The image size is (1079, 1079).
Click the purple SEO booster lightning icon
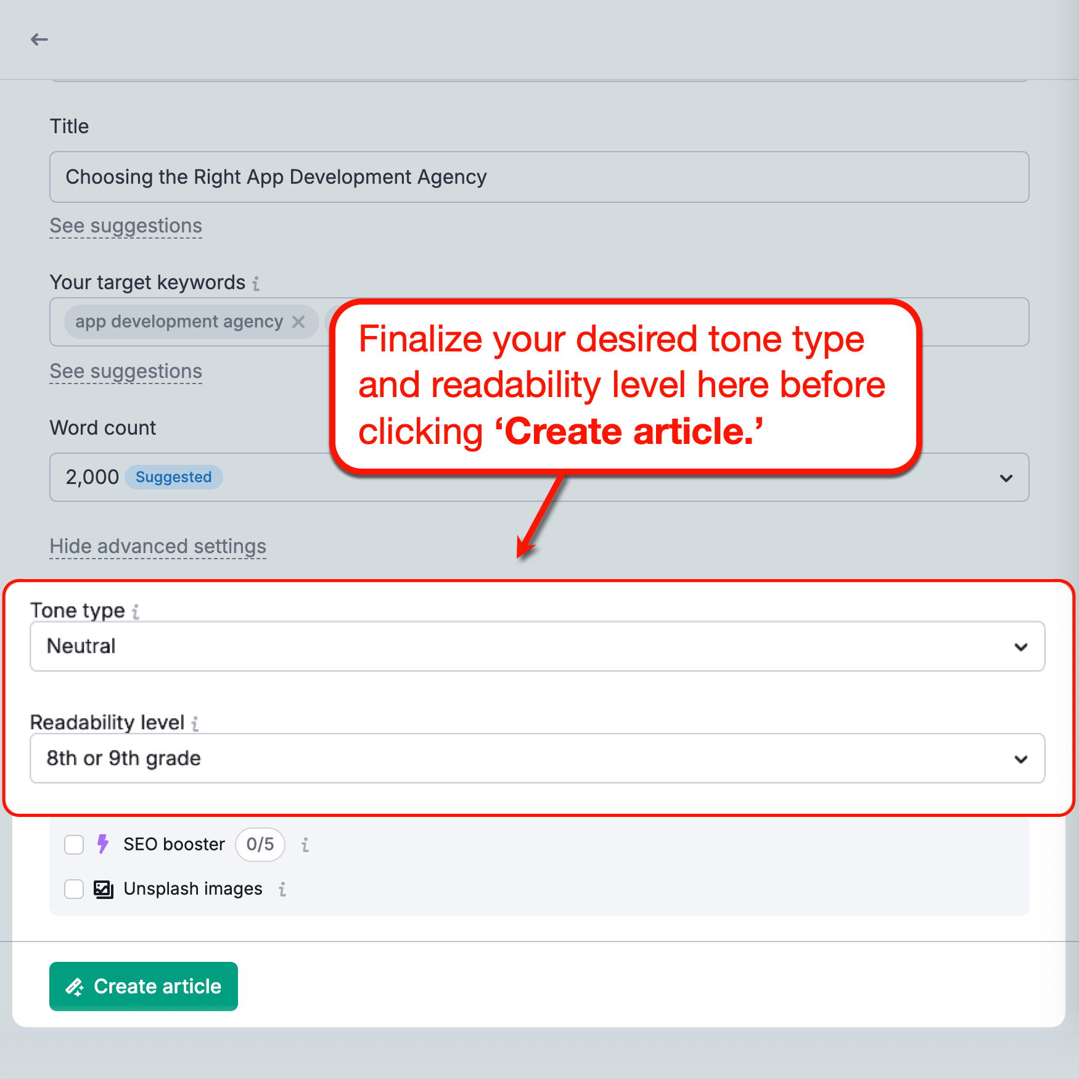pos(103,844)
